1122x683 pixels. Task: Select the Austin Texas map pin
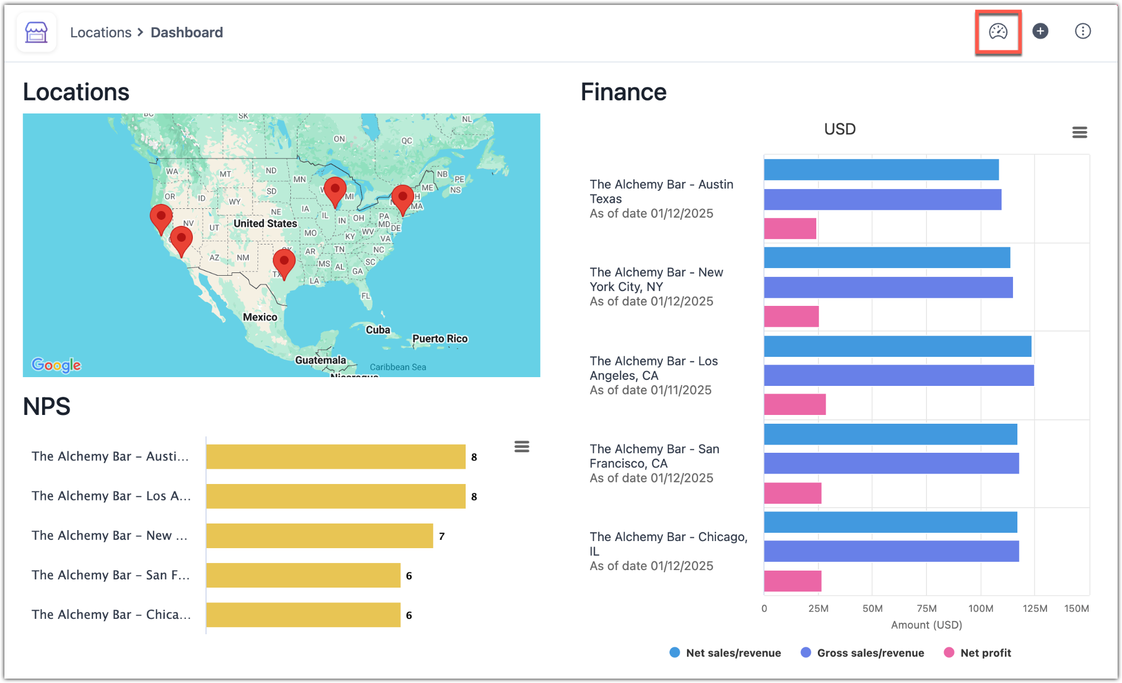coord(284,264)
